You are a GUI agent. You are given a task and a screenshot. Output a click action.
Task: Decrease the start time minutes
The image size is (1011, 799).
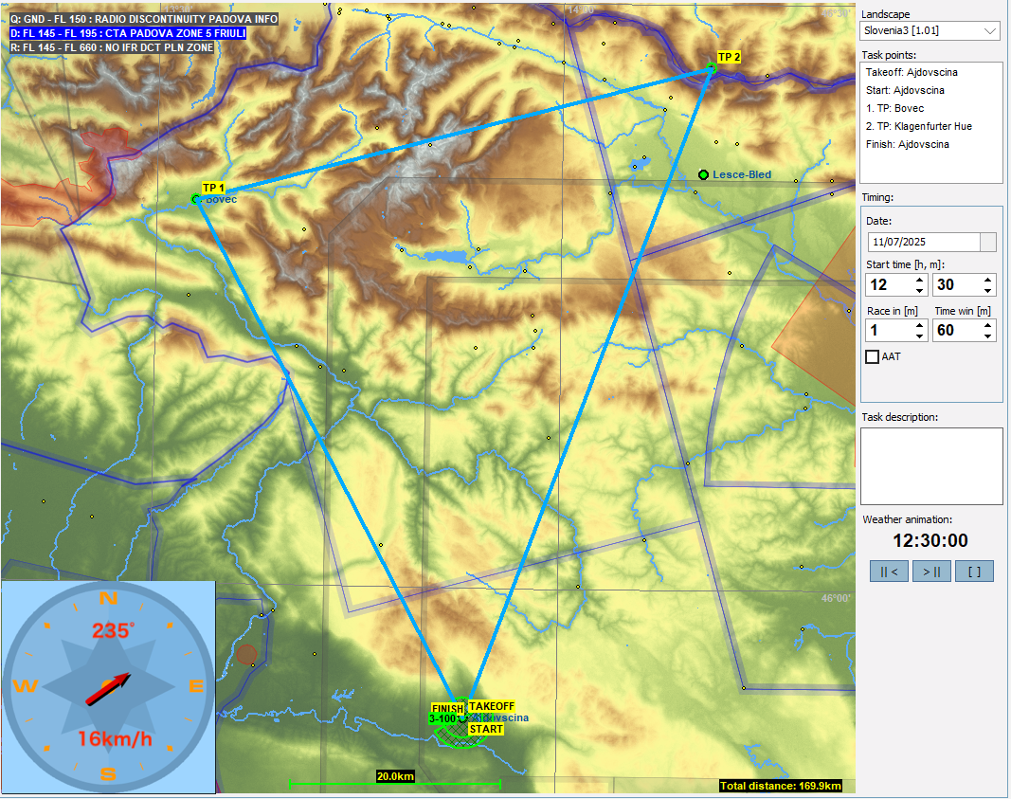pyautogui.click(x=988, y=290)
